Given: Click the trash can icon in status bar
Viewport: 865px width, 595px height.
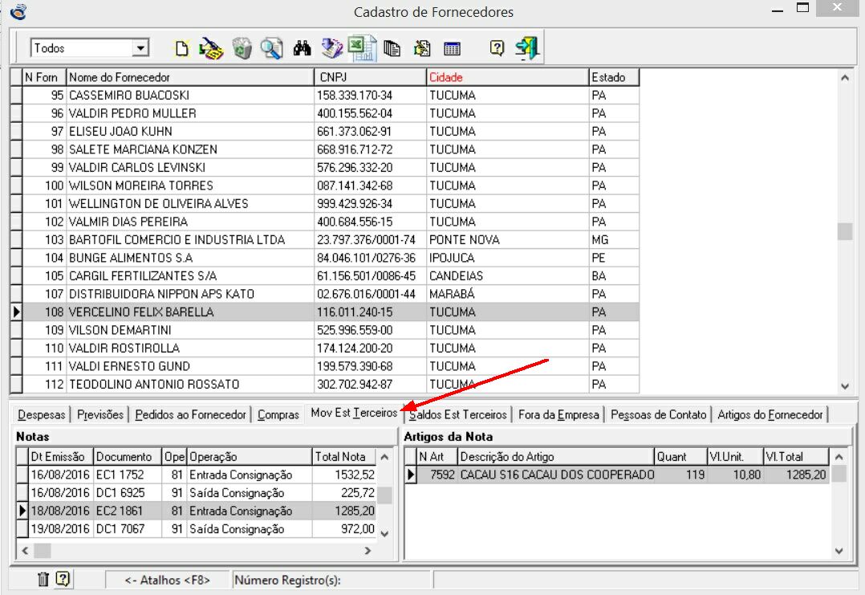Looking at the screenshot, I should pos(43,579).
